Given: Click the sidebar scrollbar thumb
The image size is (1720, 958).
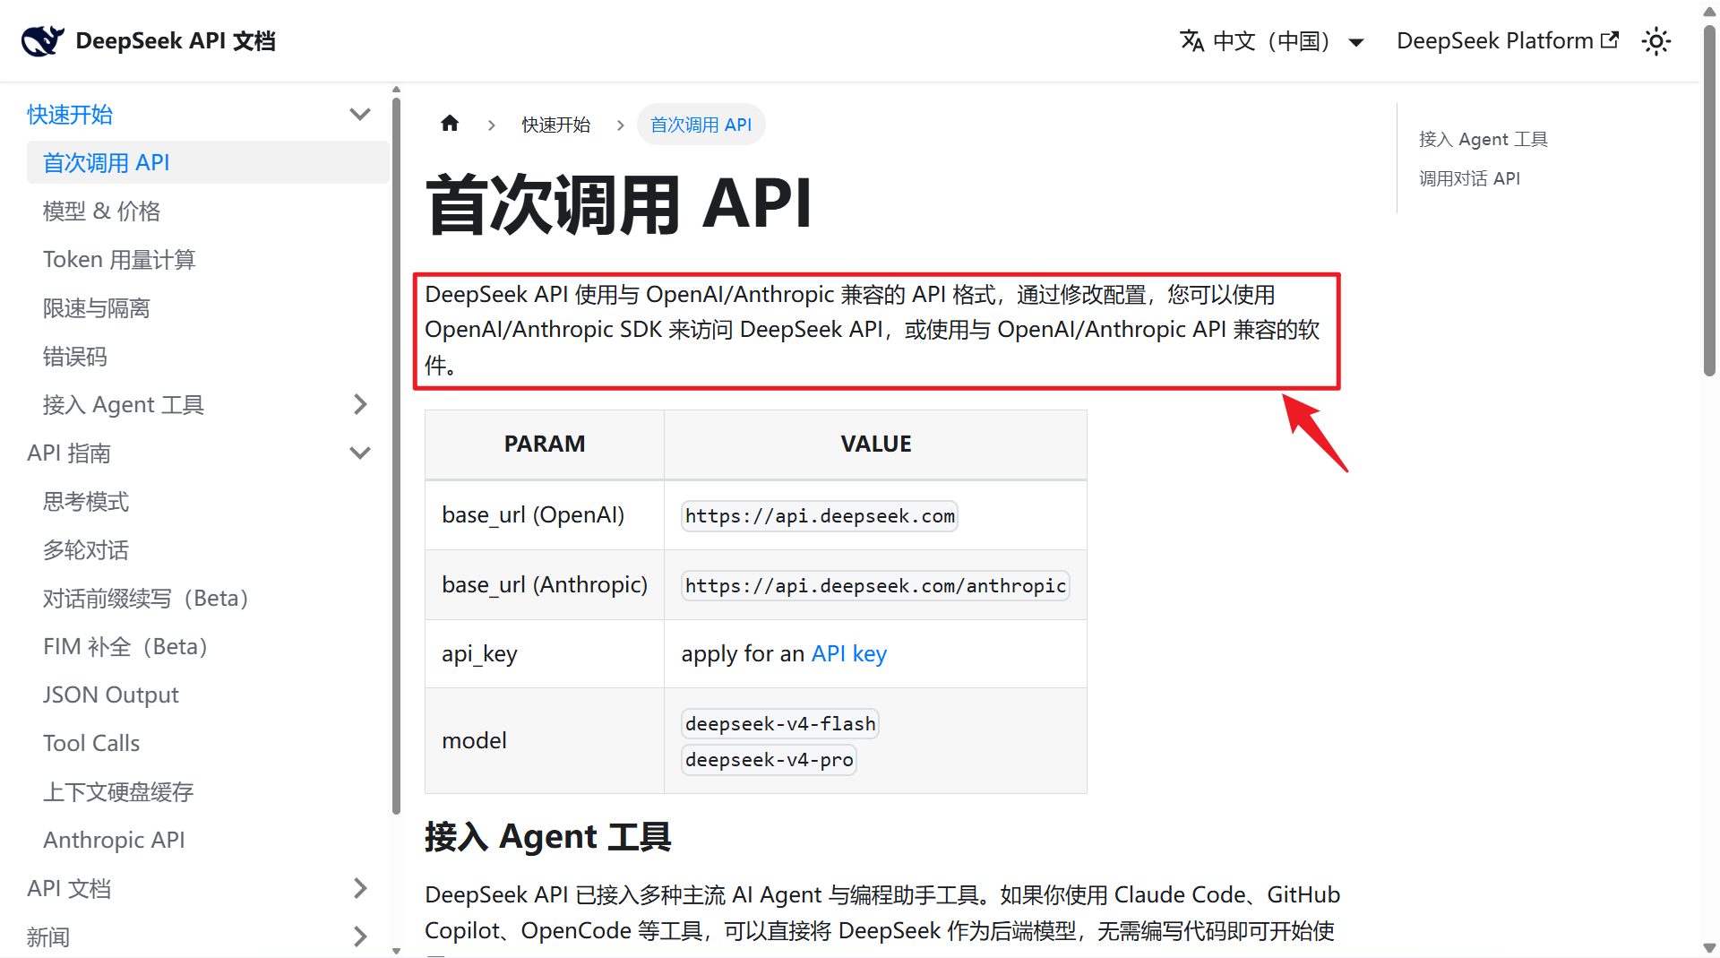Looking at the screenshot, I should pos(396,455).
